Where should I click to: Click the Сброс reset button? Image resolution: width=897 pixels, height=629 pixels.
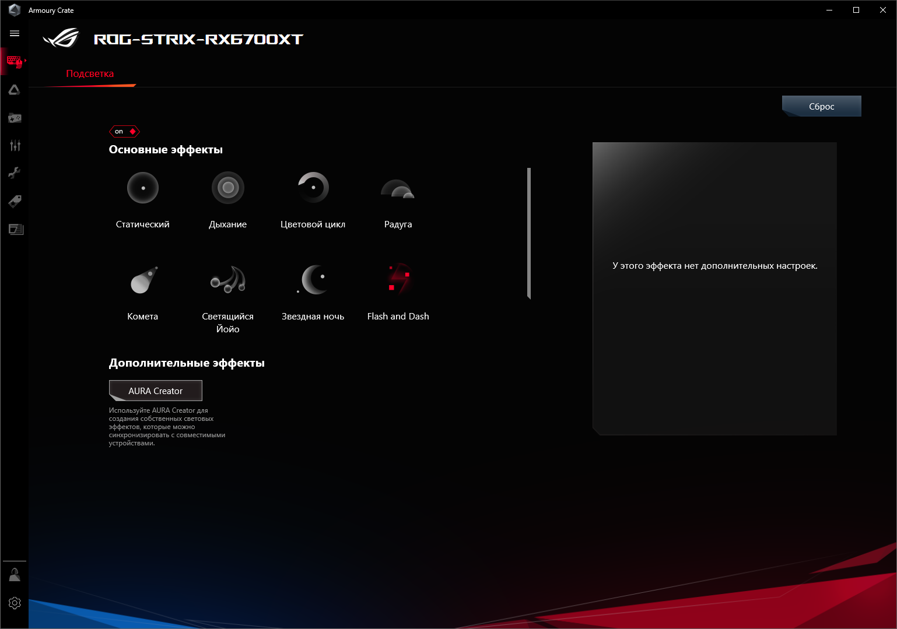[x=822, y=106]
